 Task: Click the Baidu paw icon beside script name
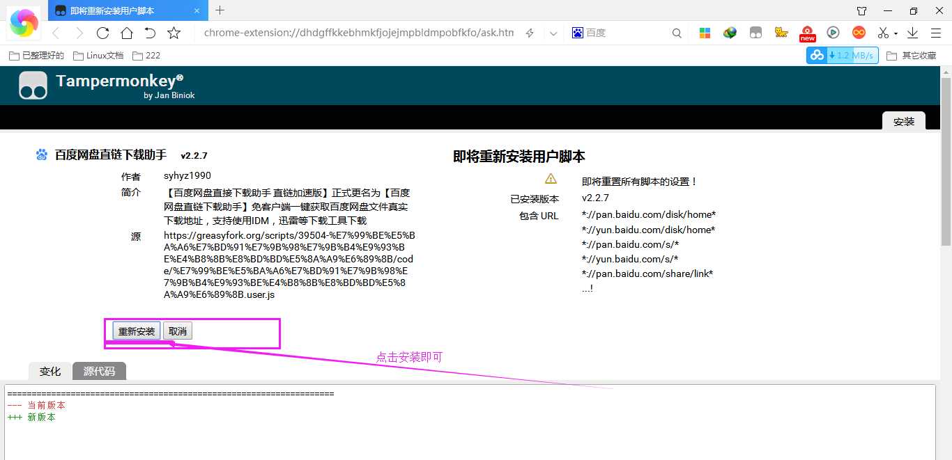(42, 154)
